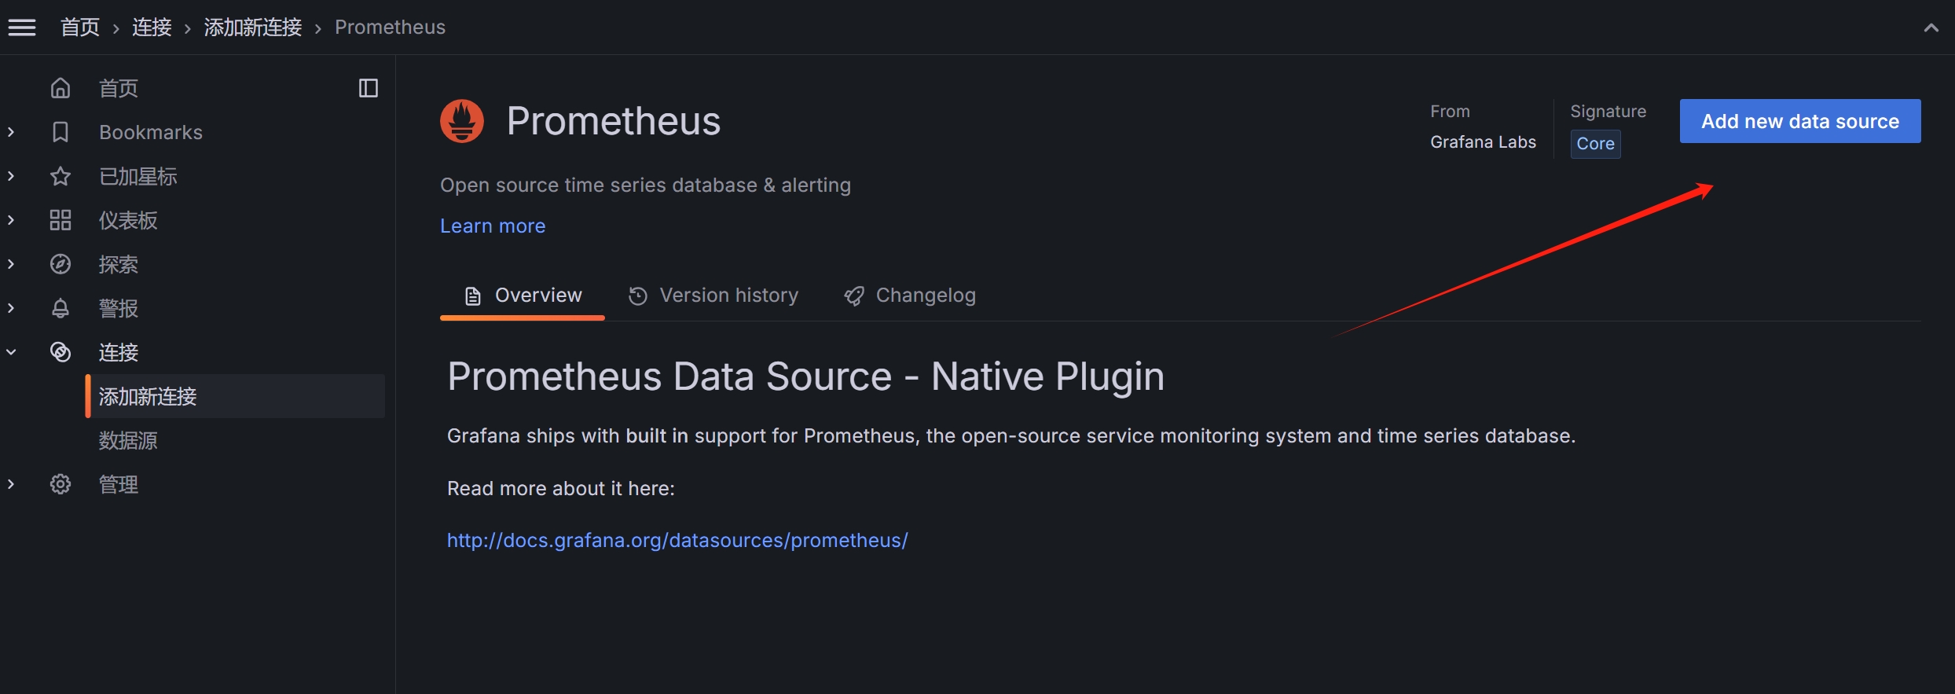Screen dimensions: 1955x694
Task: Click Add new data source button
Action: click(1800, 121)
